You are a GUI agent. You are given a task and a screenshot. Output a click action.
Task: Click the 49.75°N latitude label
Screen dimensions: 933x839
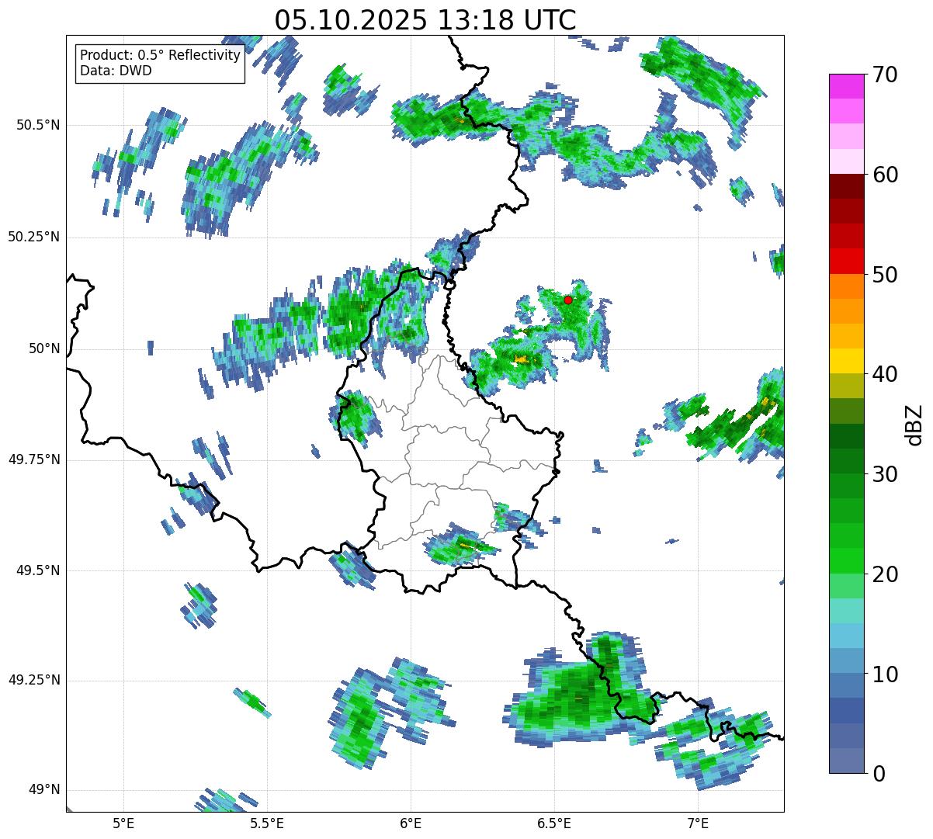coord(33,459)
